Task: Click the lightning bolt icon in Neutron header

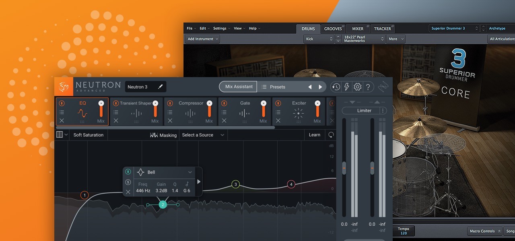Action: point(346,87)
